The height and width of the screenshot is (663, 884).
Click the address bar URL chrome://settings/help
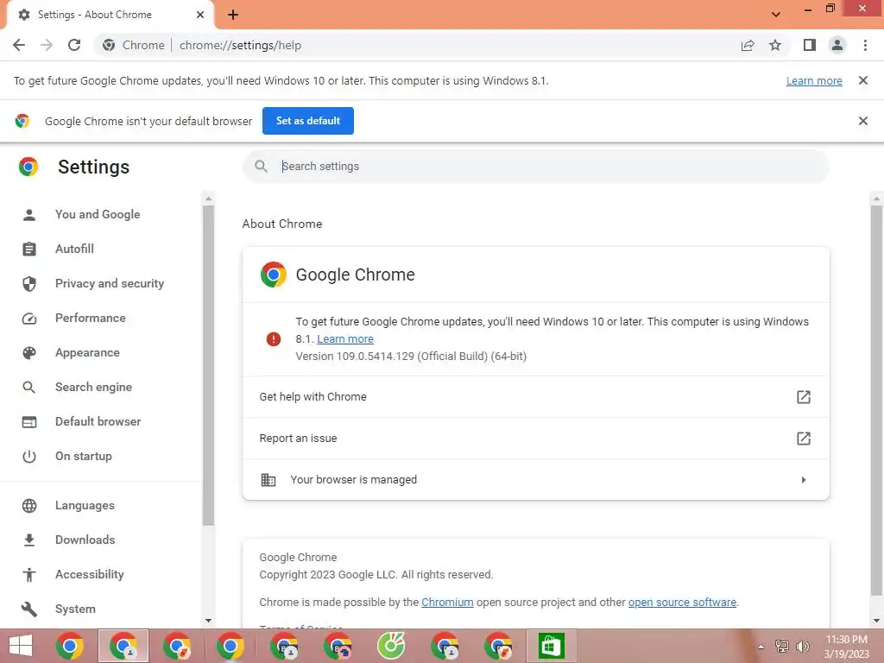(240, 45)
